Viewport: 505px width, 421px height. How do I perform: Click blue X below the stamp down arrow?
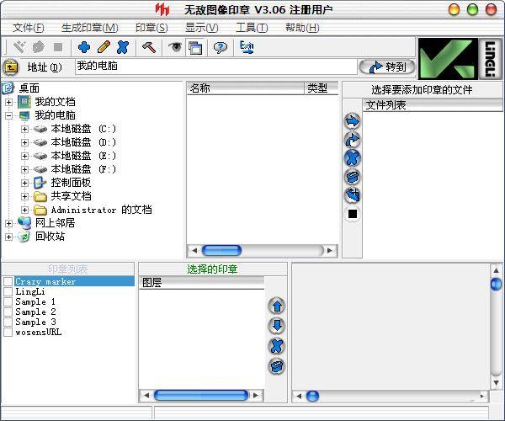point(276,346)
